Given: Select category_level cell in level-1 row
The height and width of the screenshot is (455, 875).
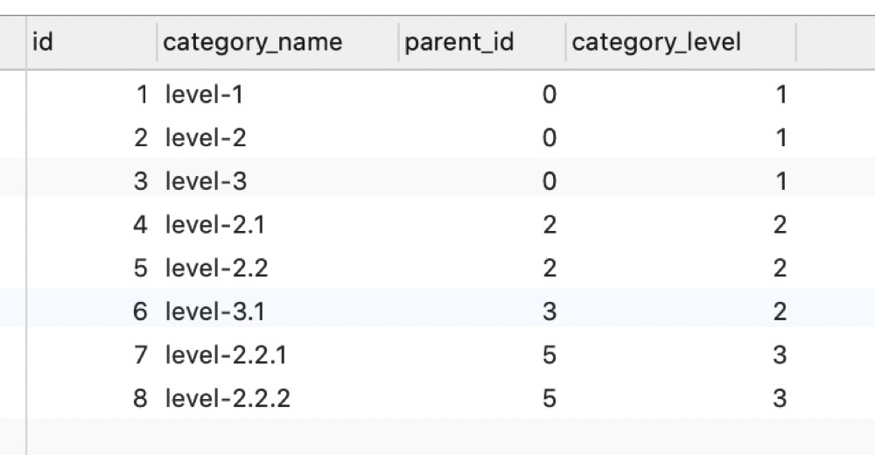Looking at the screenshot, I should (x=681, y=94).
